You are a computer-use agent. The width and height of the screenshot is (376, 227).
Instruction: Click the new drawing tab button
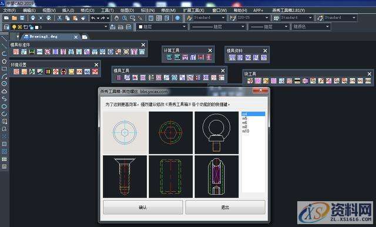click(85, 37)
